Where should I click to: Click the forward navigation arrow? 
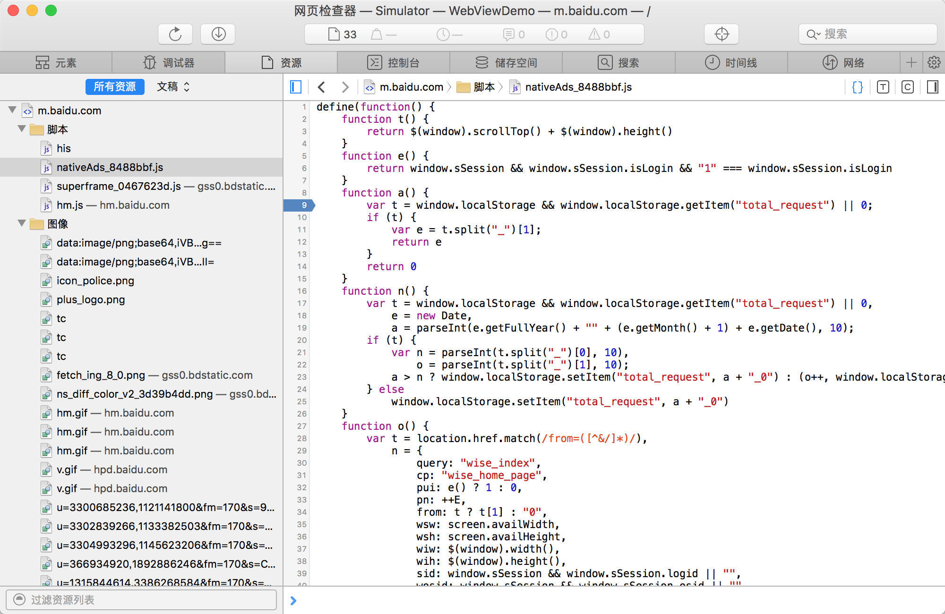345,87
